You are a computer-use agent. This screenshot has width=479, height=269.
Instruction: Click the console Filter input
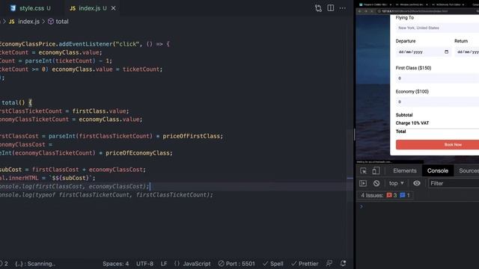(x=454, y=183)
